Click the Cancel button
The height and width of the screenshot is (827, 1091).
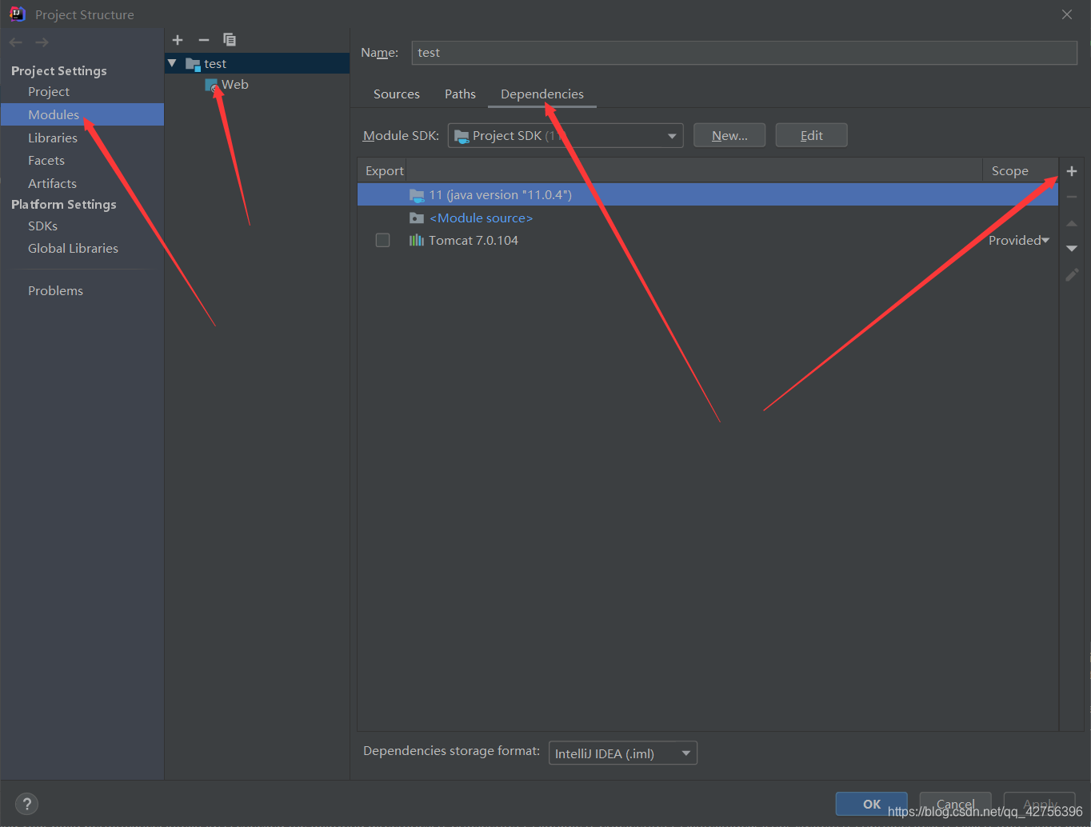click(x=956, y=805)
